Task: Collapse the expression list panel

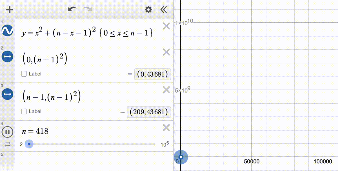Action: [x=164, y=10]
